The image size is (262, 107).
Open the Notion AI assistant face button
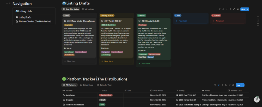click(x=257, y=99)
